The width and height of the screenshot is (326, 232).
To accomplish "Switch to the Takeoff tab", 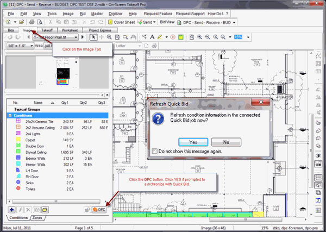I will pyautogui.click(x=47, y=30).
